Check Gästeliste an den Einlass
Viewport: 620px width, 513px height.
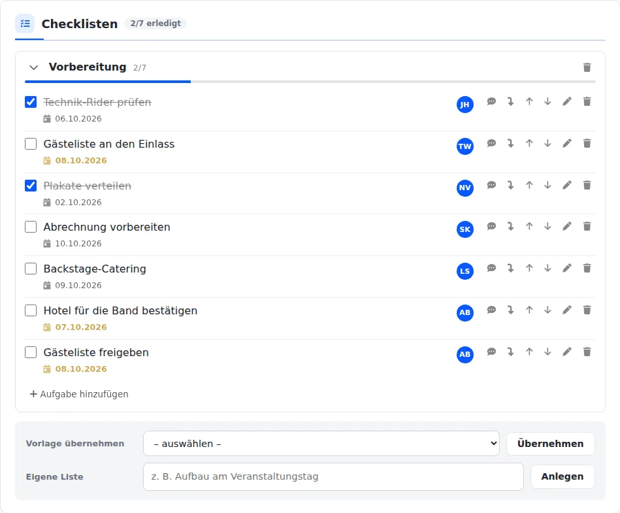point(31,144)
